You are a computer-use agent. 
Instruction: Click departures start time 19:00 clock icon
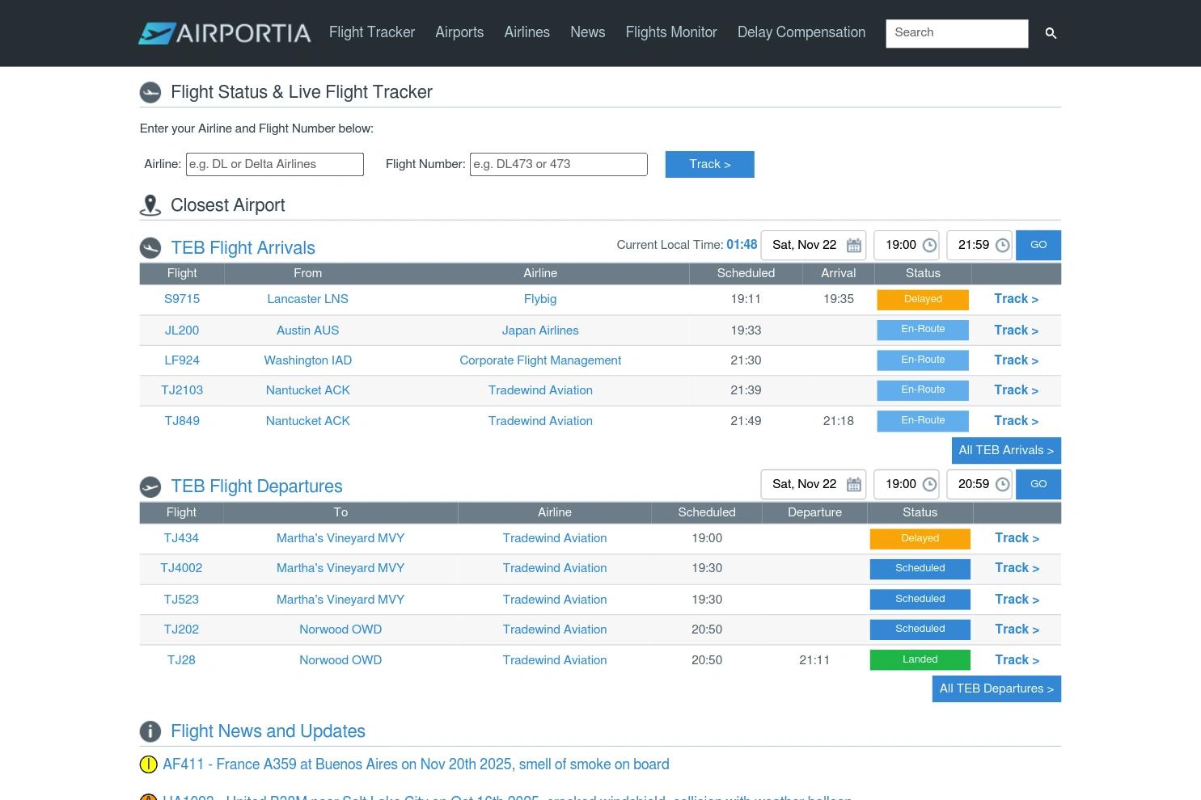pos(929,485)
